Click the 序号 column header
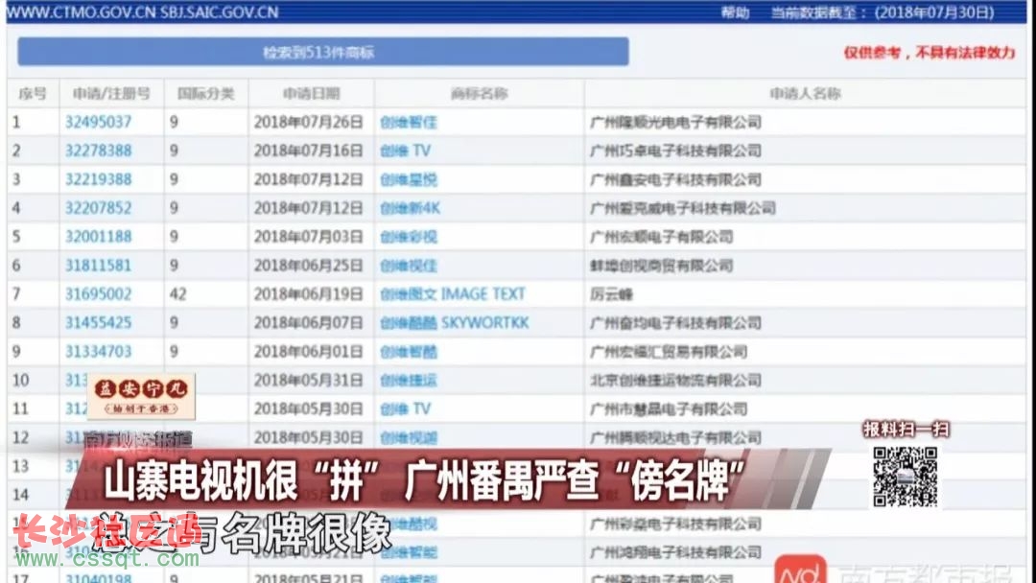 click(x=33, y=94)
